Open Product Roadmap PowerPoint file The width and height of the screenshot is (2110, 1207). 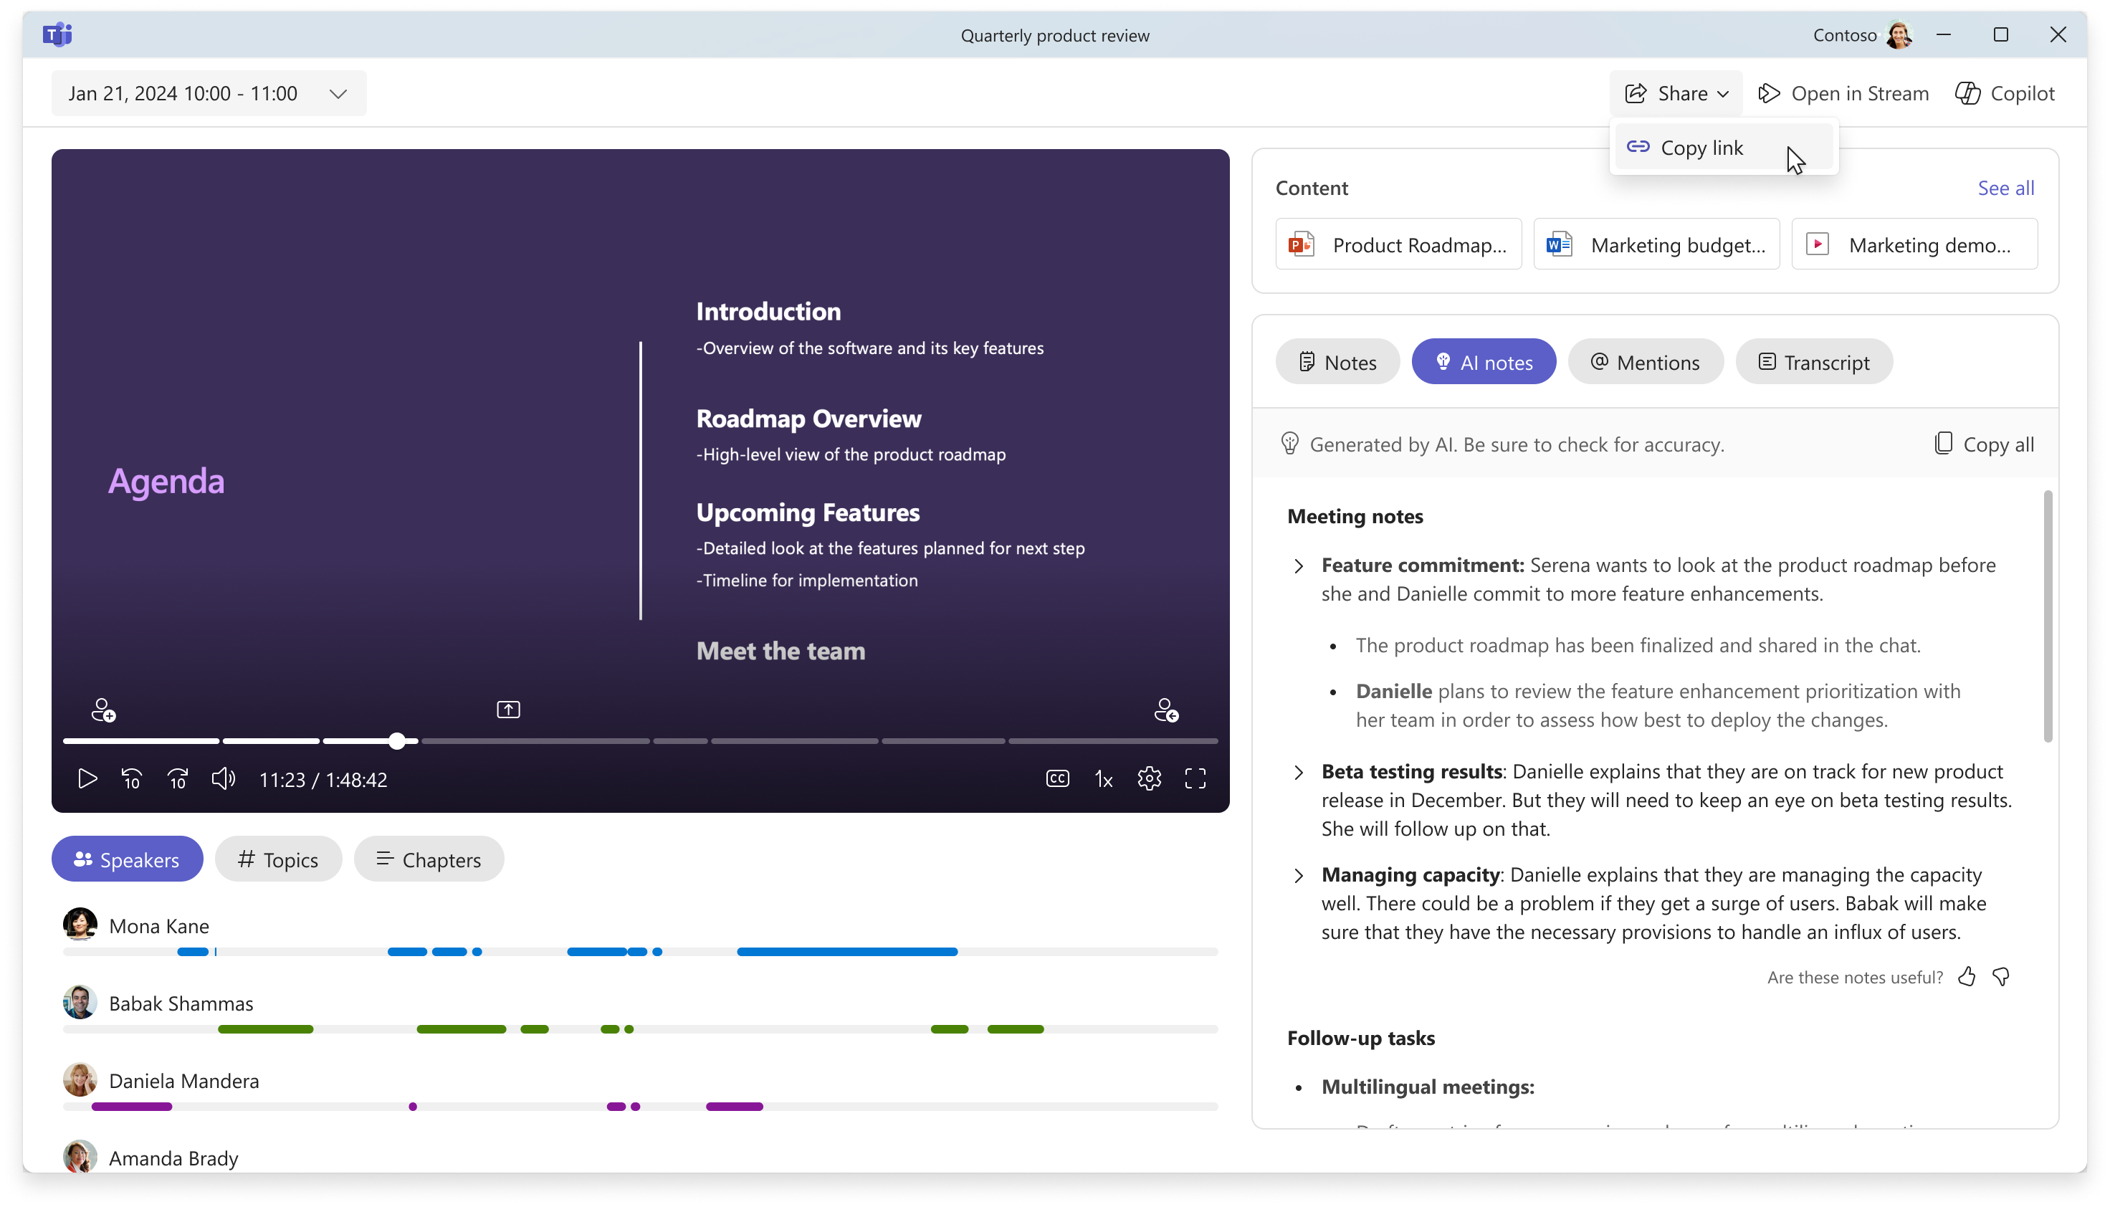(x=1398, y=244)
